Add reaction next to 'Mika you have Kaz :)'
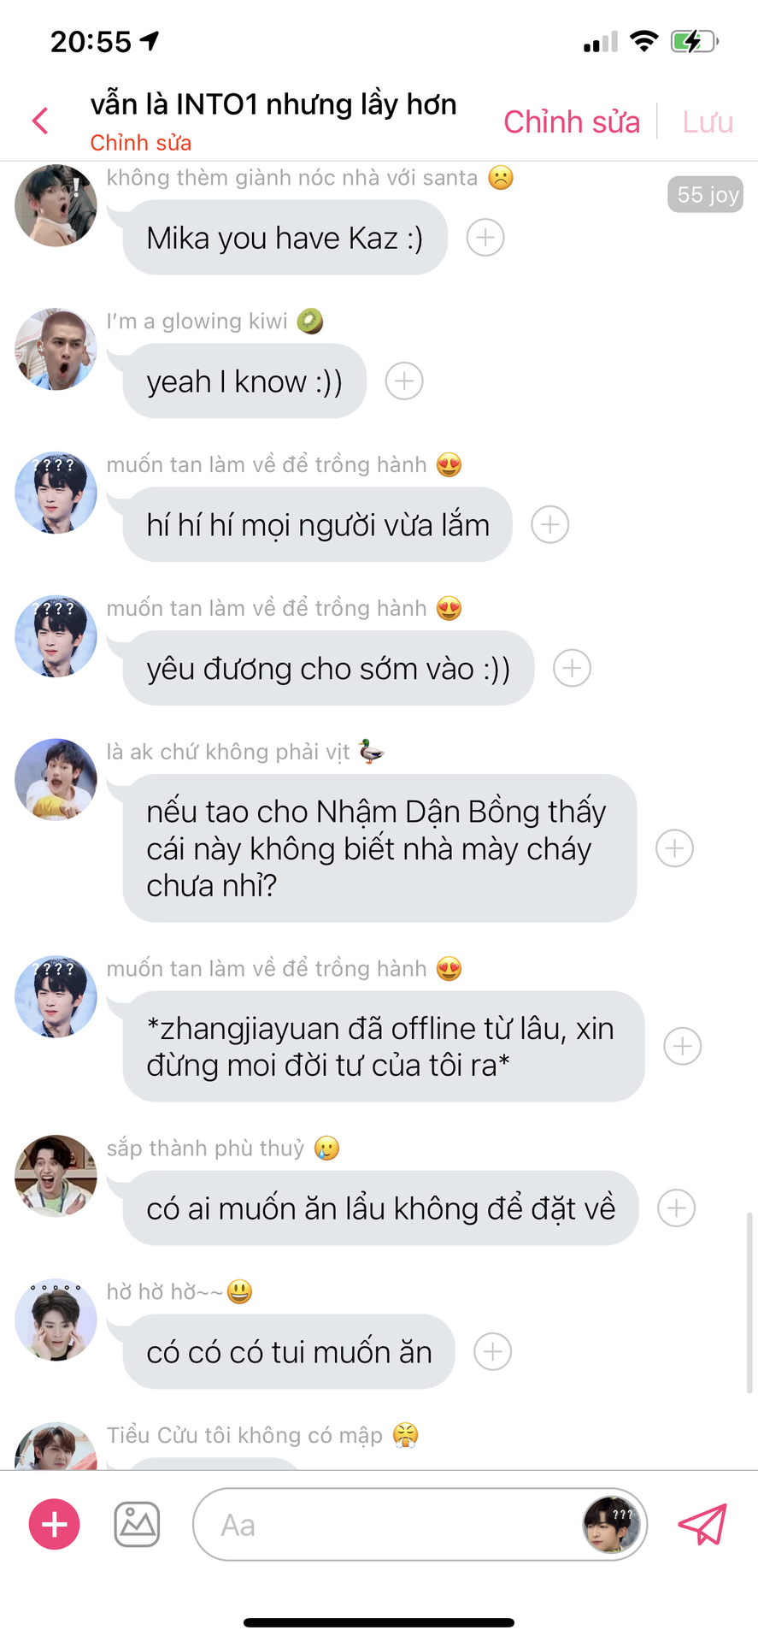The image size is (758, 1642). click(485, 237)
